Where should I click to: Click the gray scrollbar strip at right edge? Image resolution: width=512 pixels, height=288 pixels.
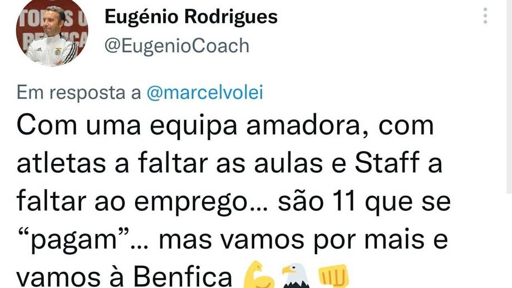tap(509, 97)
